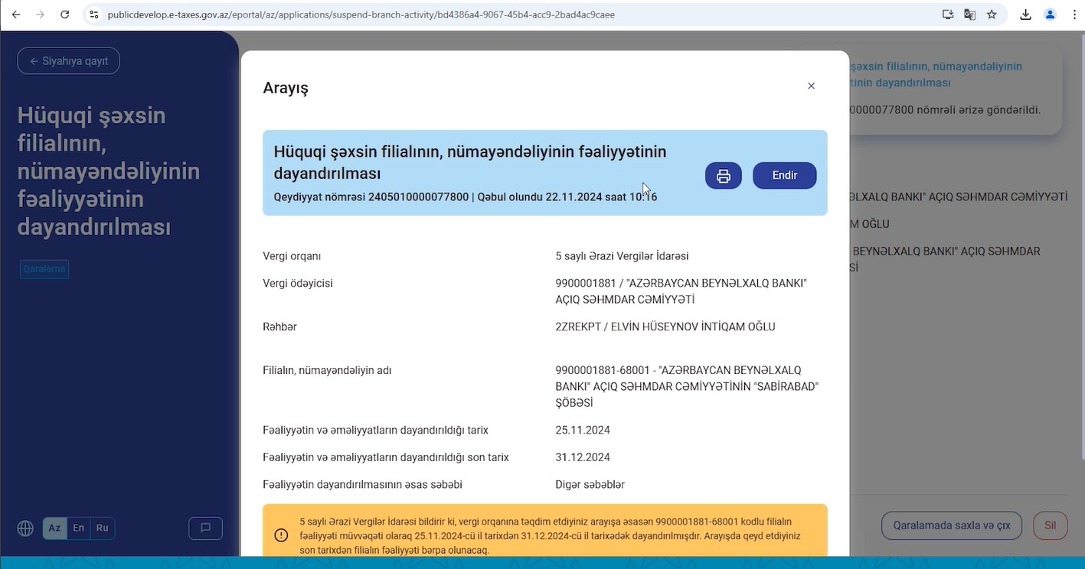
Task: Select manager value 2ZREKPT ELVİN HÜSEYNOV
Action: (665, 327)
